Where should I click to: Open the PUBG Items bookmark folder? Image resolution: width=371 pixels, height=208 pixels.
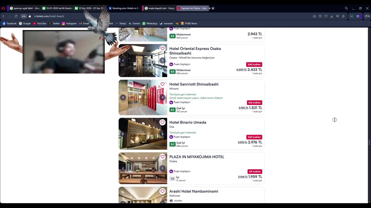(x=189, y=23)
